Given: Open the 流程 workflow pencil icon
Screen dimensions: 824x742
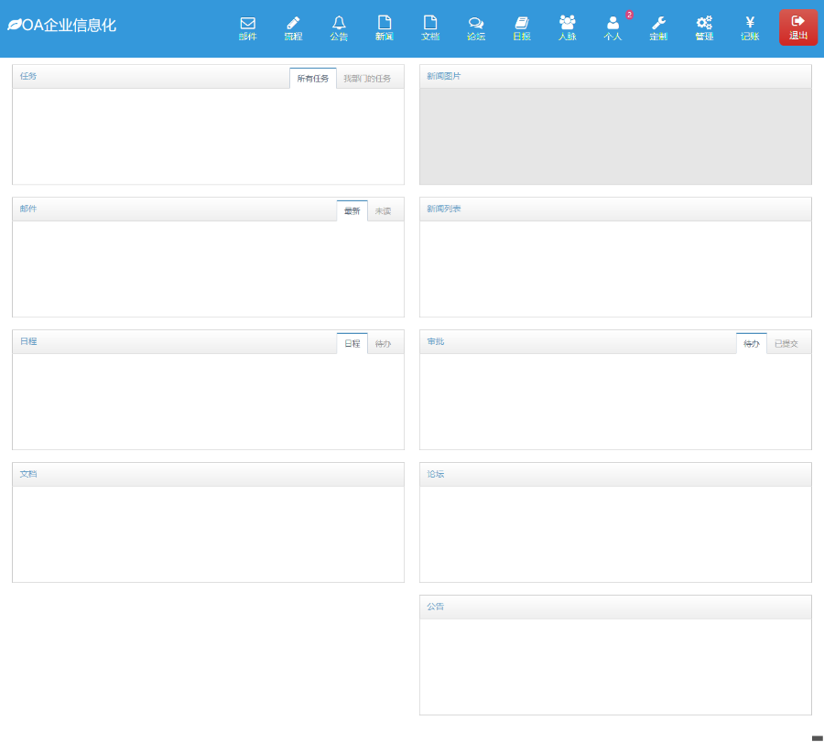Looking at the screenshot, I should [x=293, y=29].
